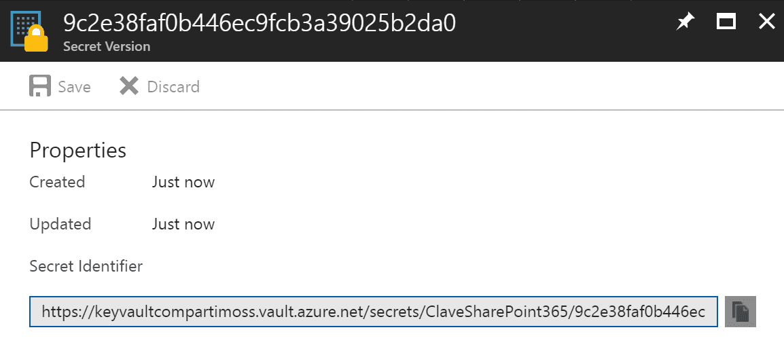784x351 pixels.
Task: Click the Key Vault secret lock icon
Action: 29,31
